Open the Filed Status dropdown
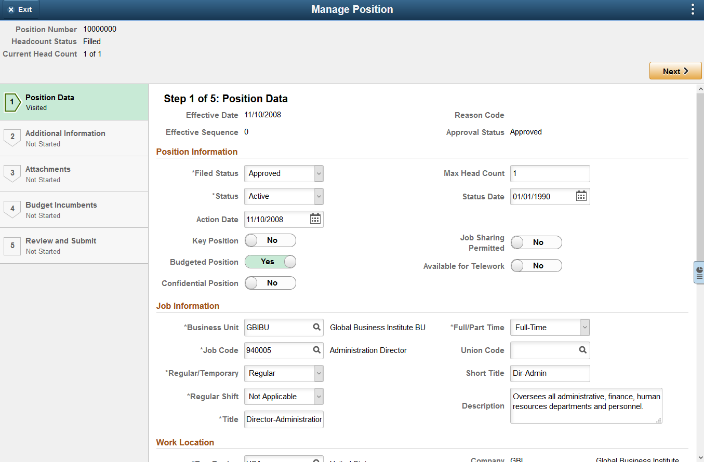The image size is (704, 462). pos(284,173)
